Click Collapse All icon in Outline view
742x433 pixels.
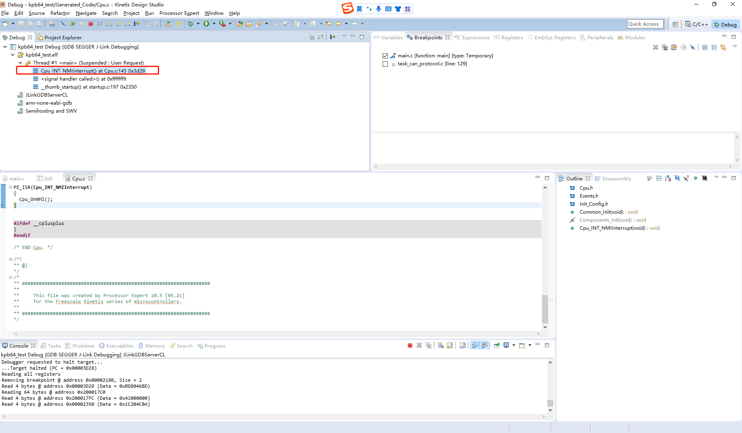coord(659,178)
